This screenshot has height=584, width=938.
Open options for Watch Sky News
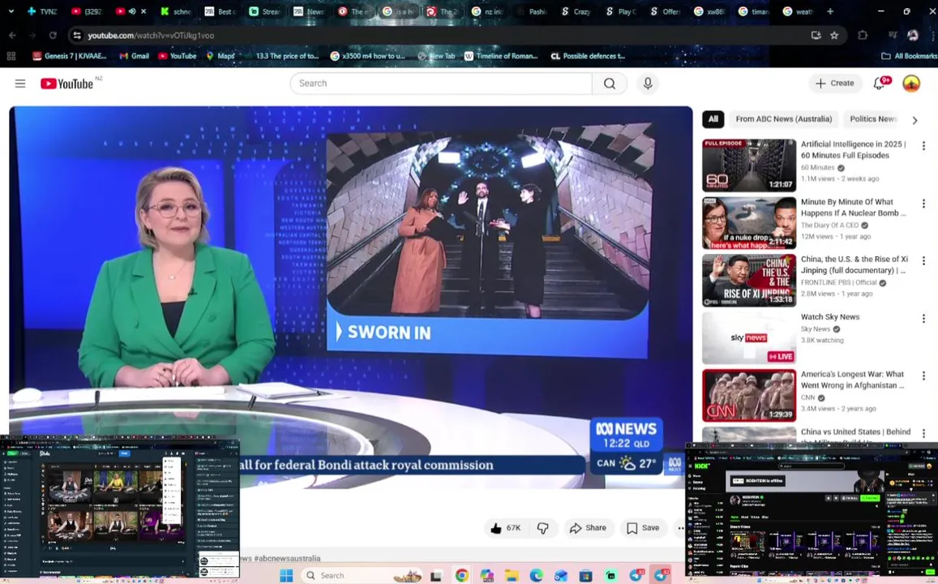tap(923, 319)
